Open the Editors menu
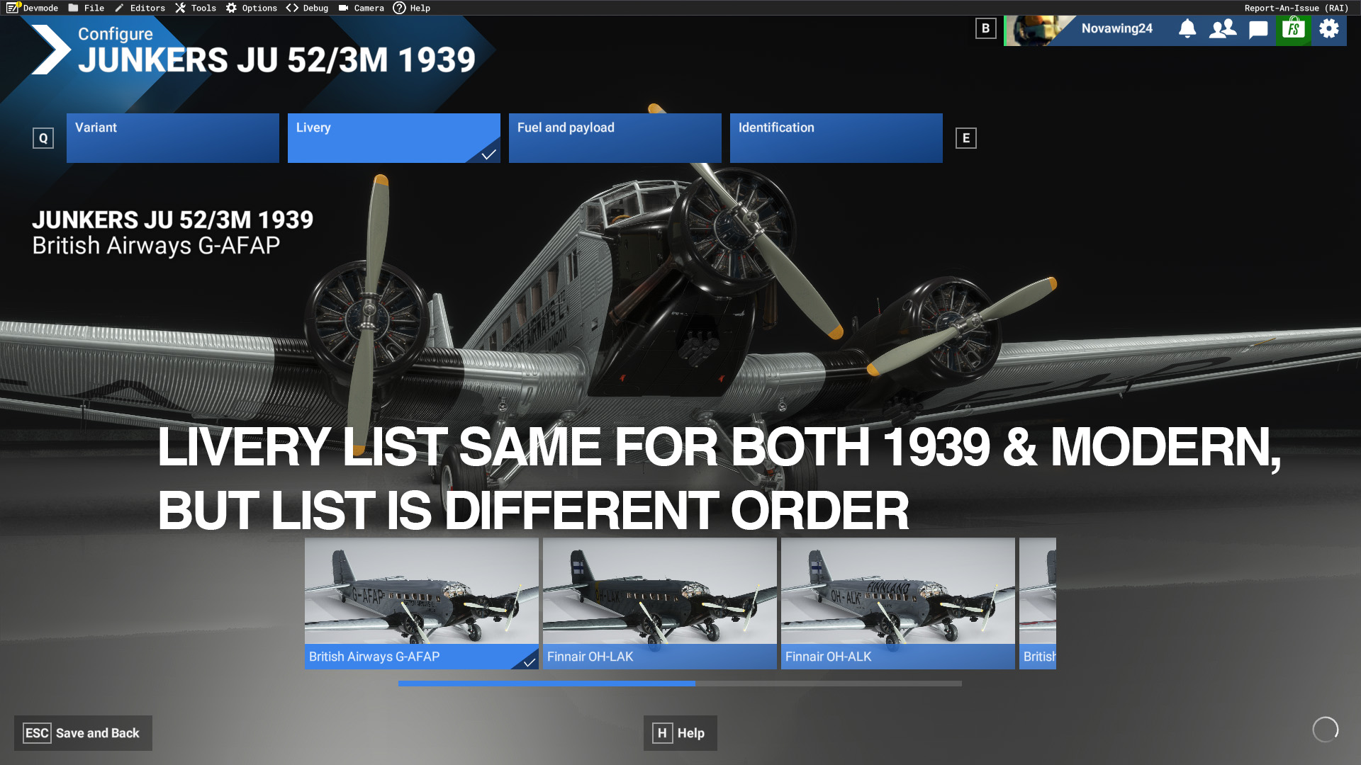The image size is (1361, 765). click(140, 8)
